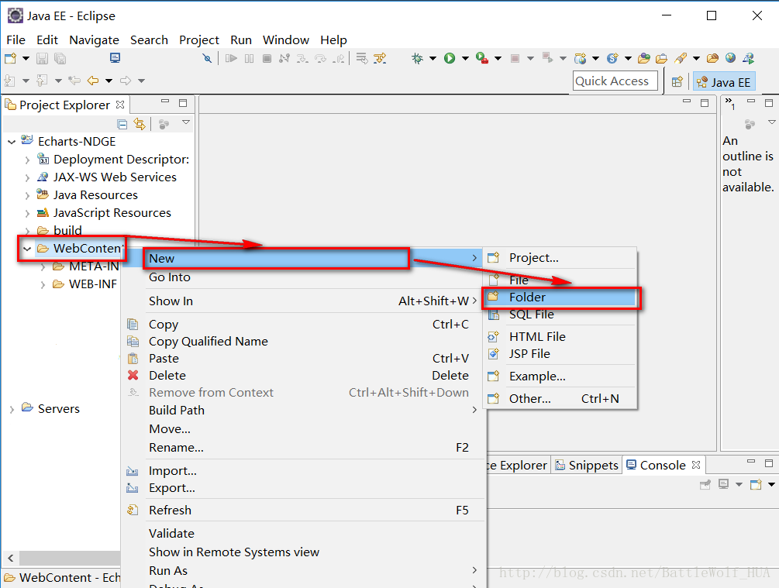
Task: Expand JAX-WS Web Services node
Action: 27,177
